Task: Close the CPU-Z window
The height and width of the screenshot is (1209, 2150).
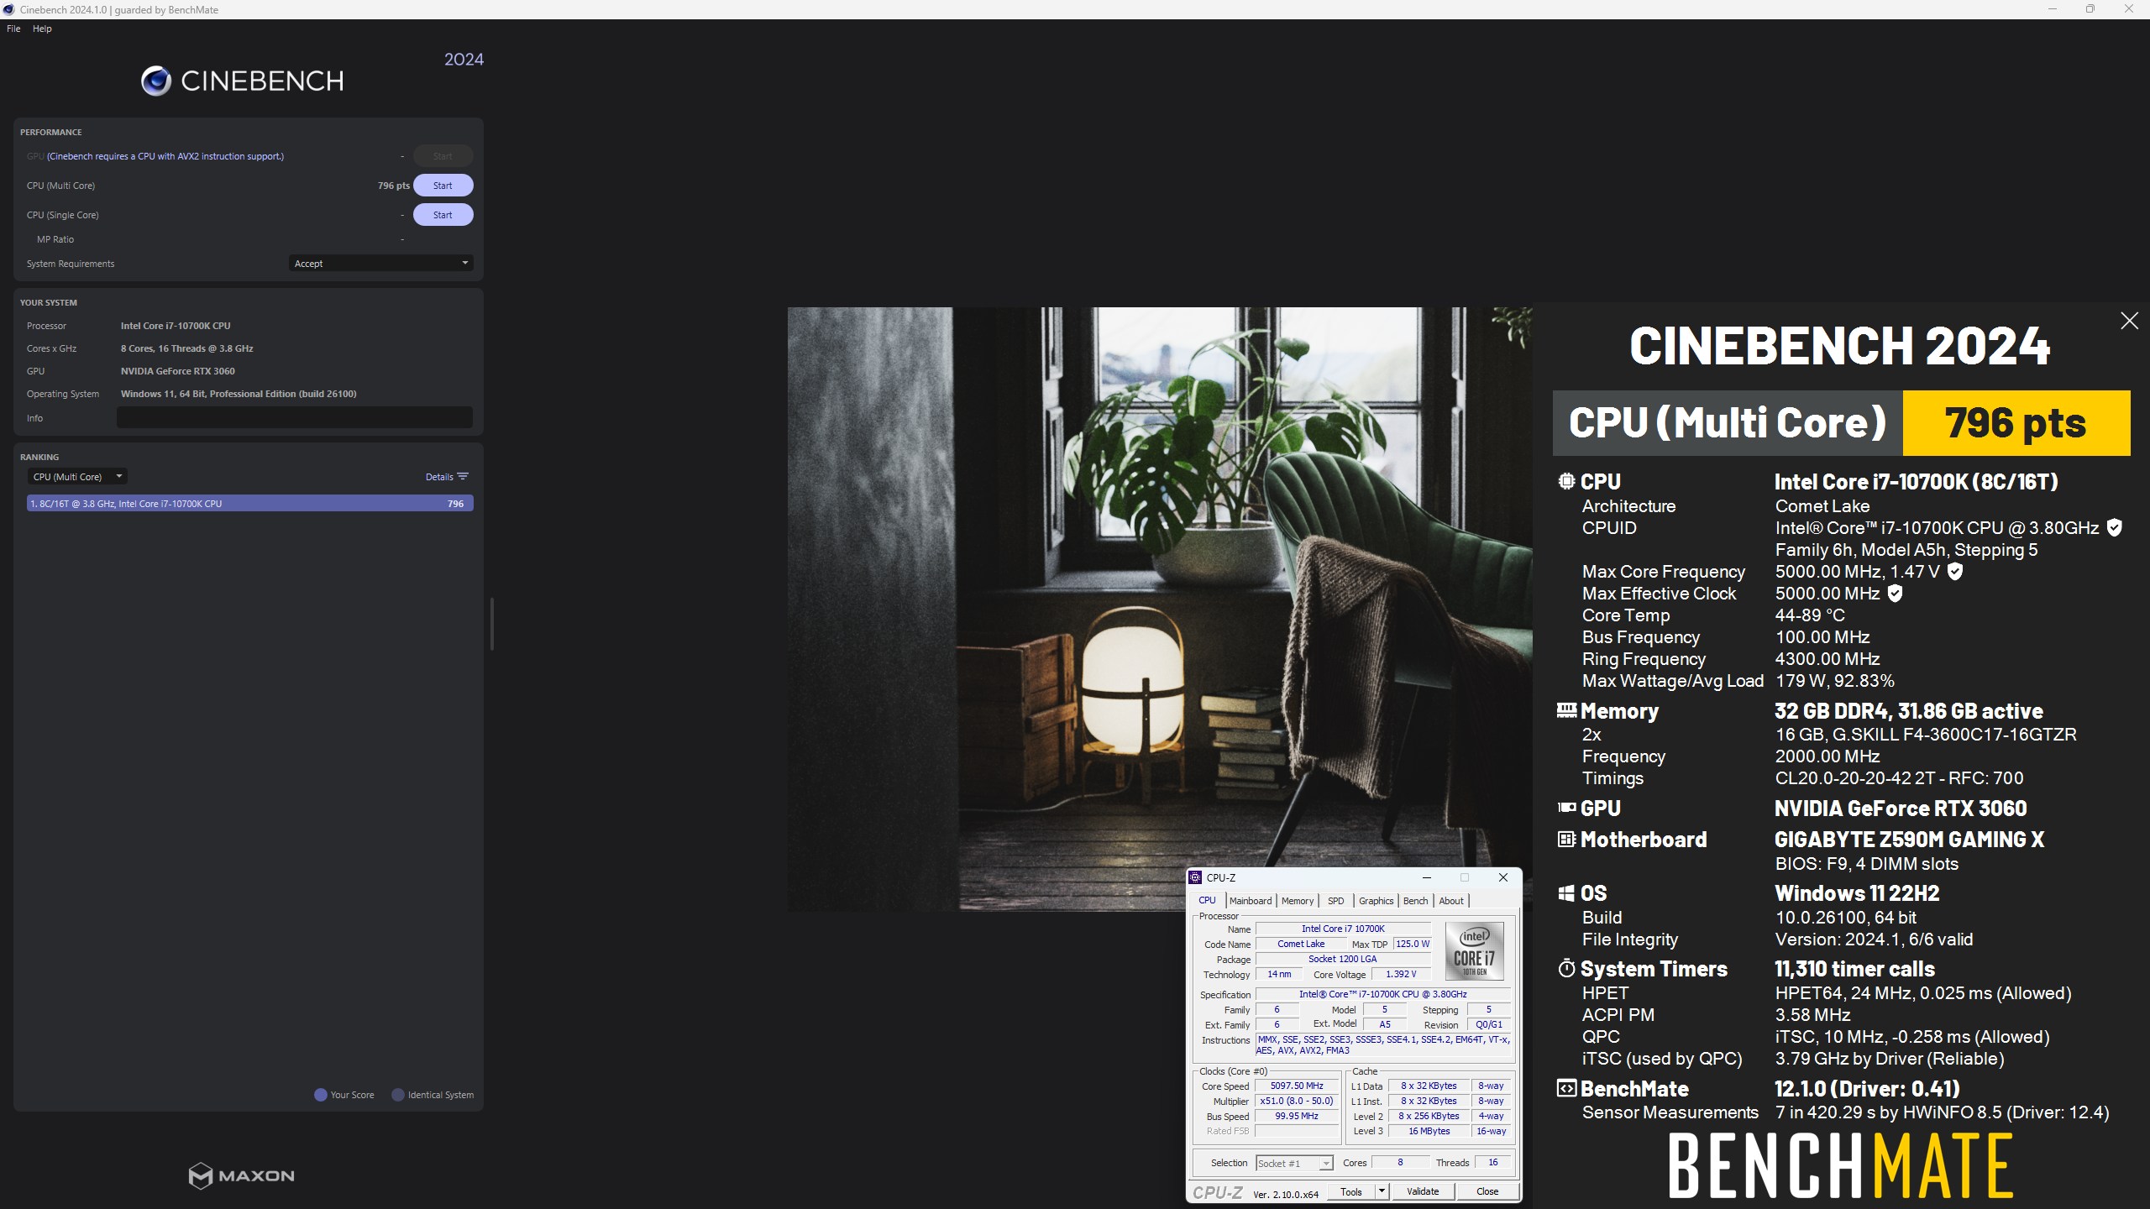Action: pyautogui.click(x=1503, y=877)
